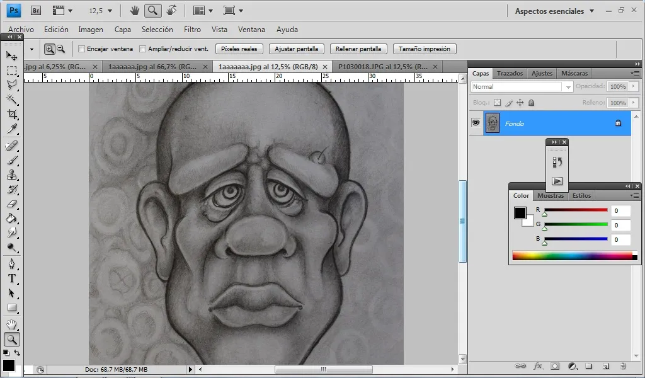Viewport: 645px width, 378px height.
Task: Add a layer mask from Layers panel footer
Action: pyautogui.click(x=555, y=366)
